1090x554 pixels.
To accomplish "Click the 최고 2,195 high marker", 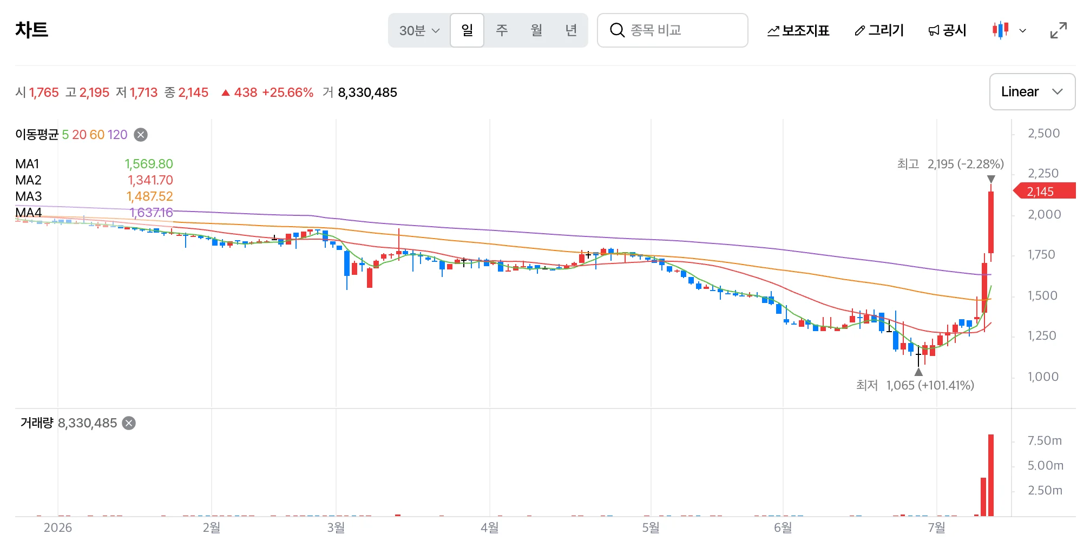I will click(950, 164).
